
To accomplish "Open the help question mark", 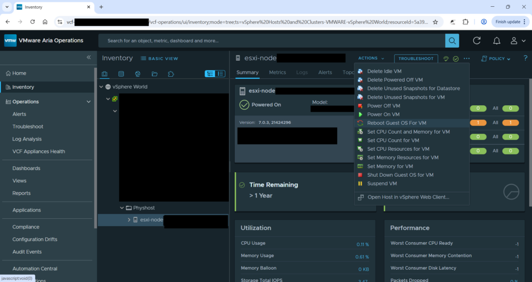I will (525, 58).
